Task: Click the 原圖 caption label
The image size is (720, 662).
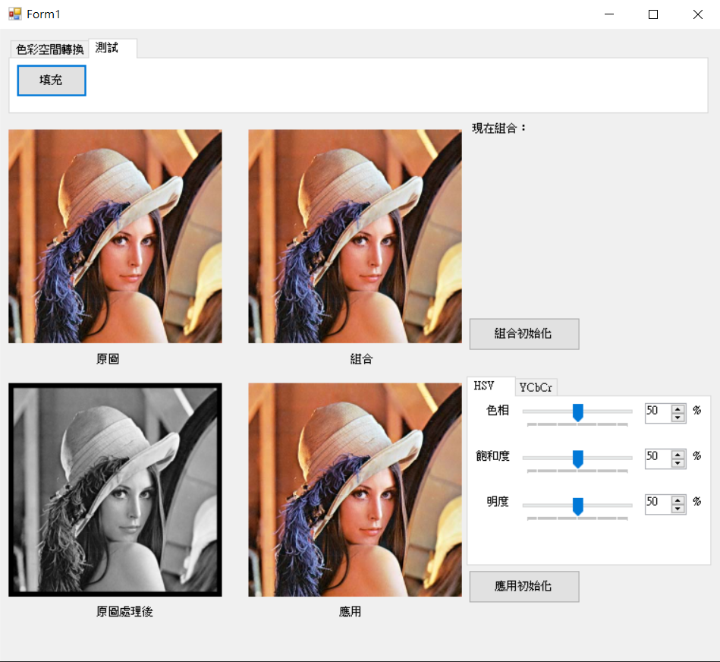Action: click(108, 359)
